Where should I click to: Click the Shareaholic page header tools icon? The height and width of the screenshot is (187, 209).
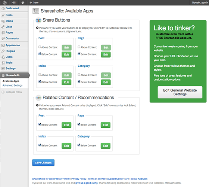pos(36,11)
